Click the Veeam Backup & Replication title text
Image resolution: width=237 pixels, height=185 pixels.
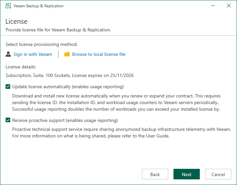(x=39, y=6)
